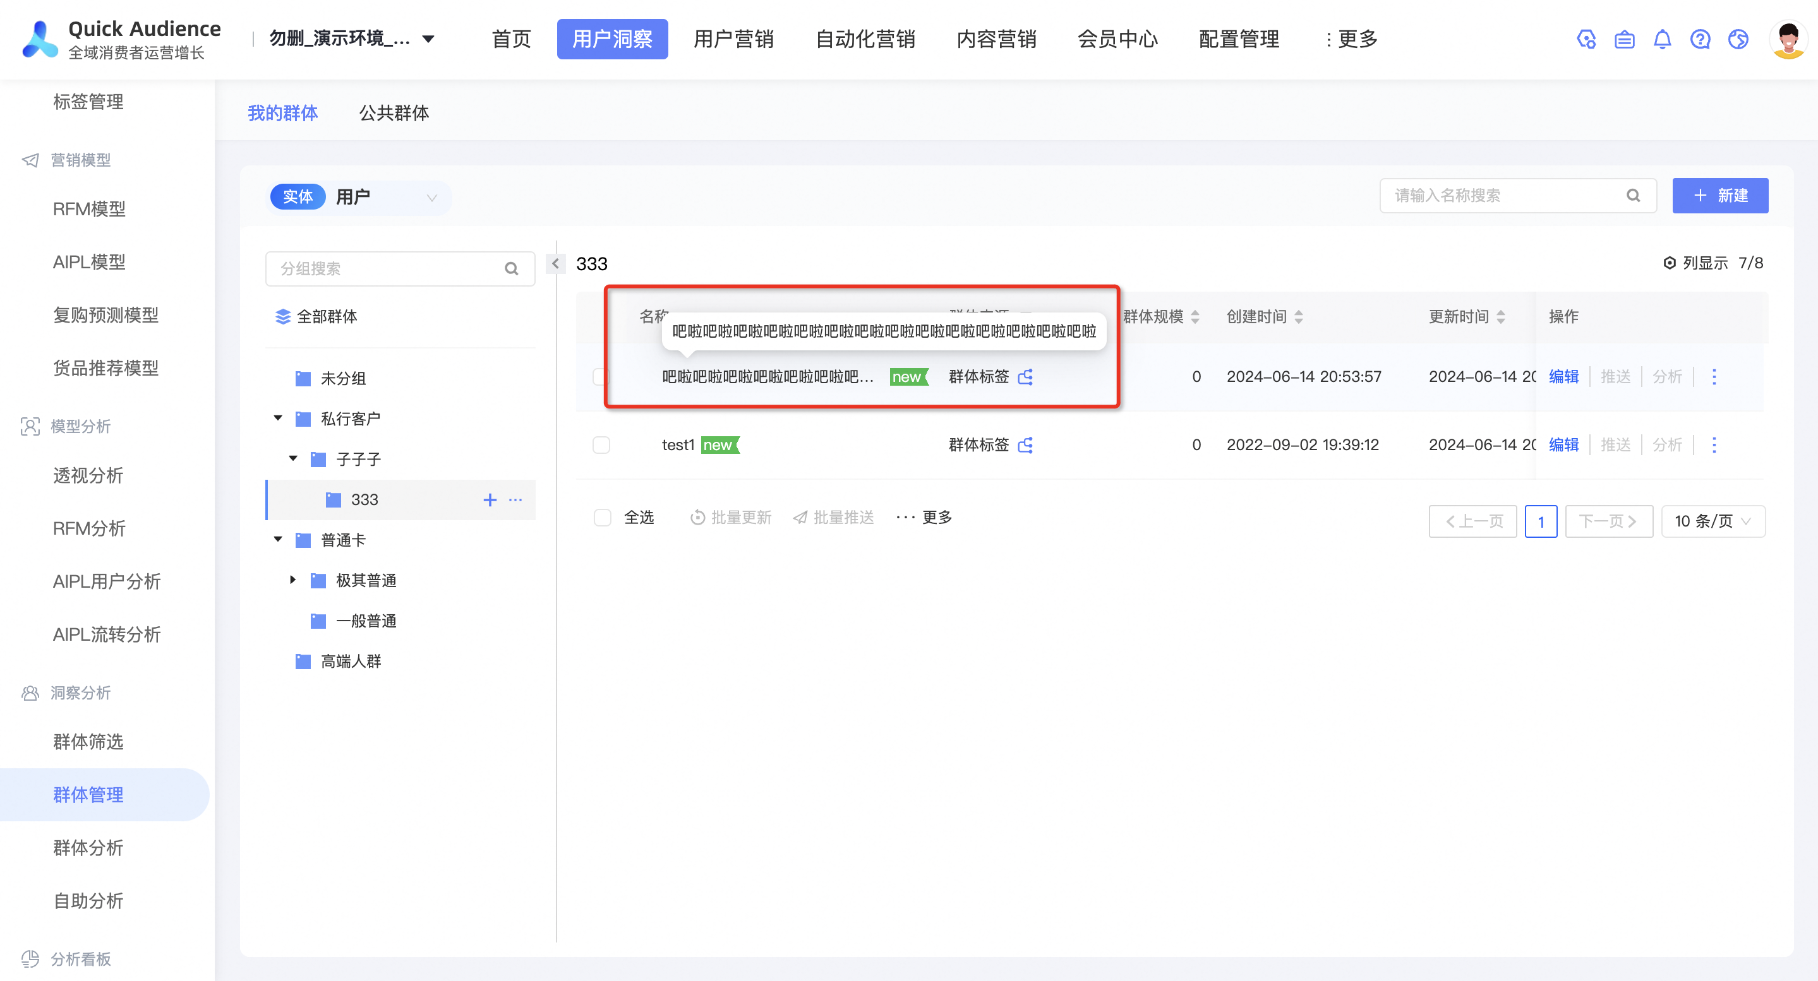This screenshot has height=981, width=1818.
Task: Open the help question mark icon
Action: [1700, 40]
